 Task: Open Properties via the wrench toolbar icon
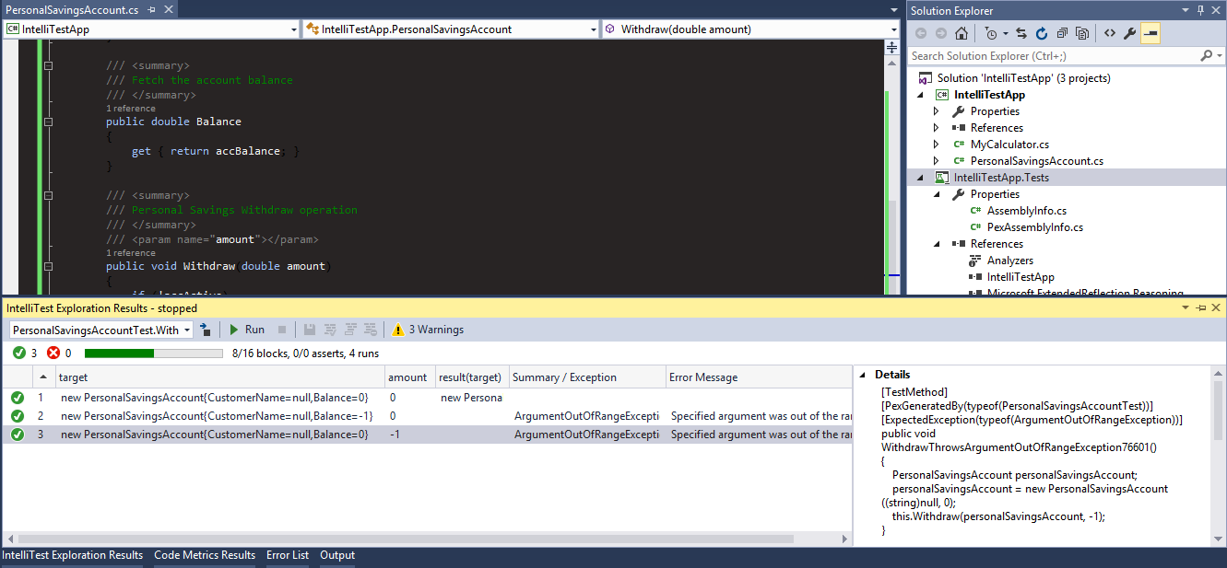[1129, 33]
